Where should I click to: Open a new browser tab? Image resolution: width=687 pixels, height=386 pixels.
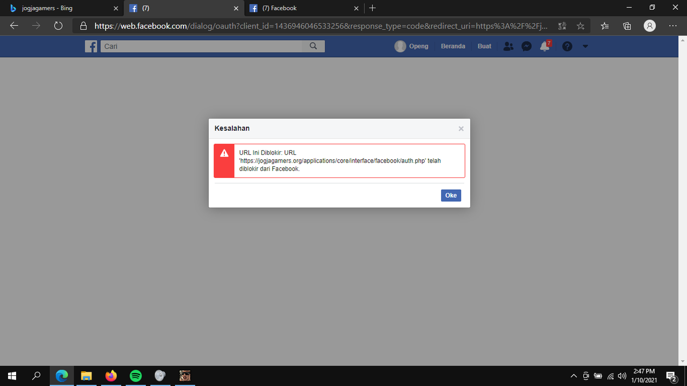tap(372, 8)
